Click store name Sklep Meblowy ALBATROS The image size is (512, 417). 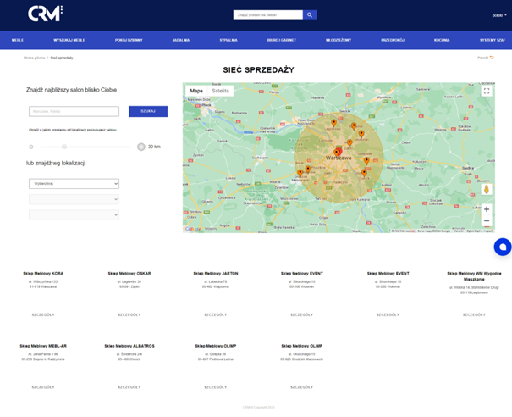(x=129, y=346)
